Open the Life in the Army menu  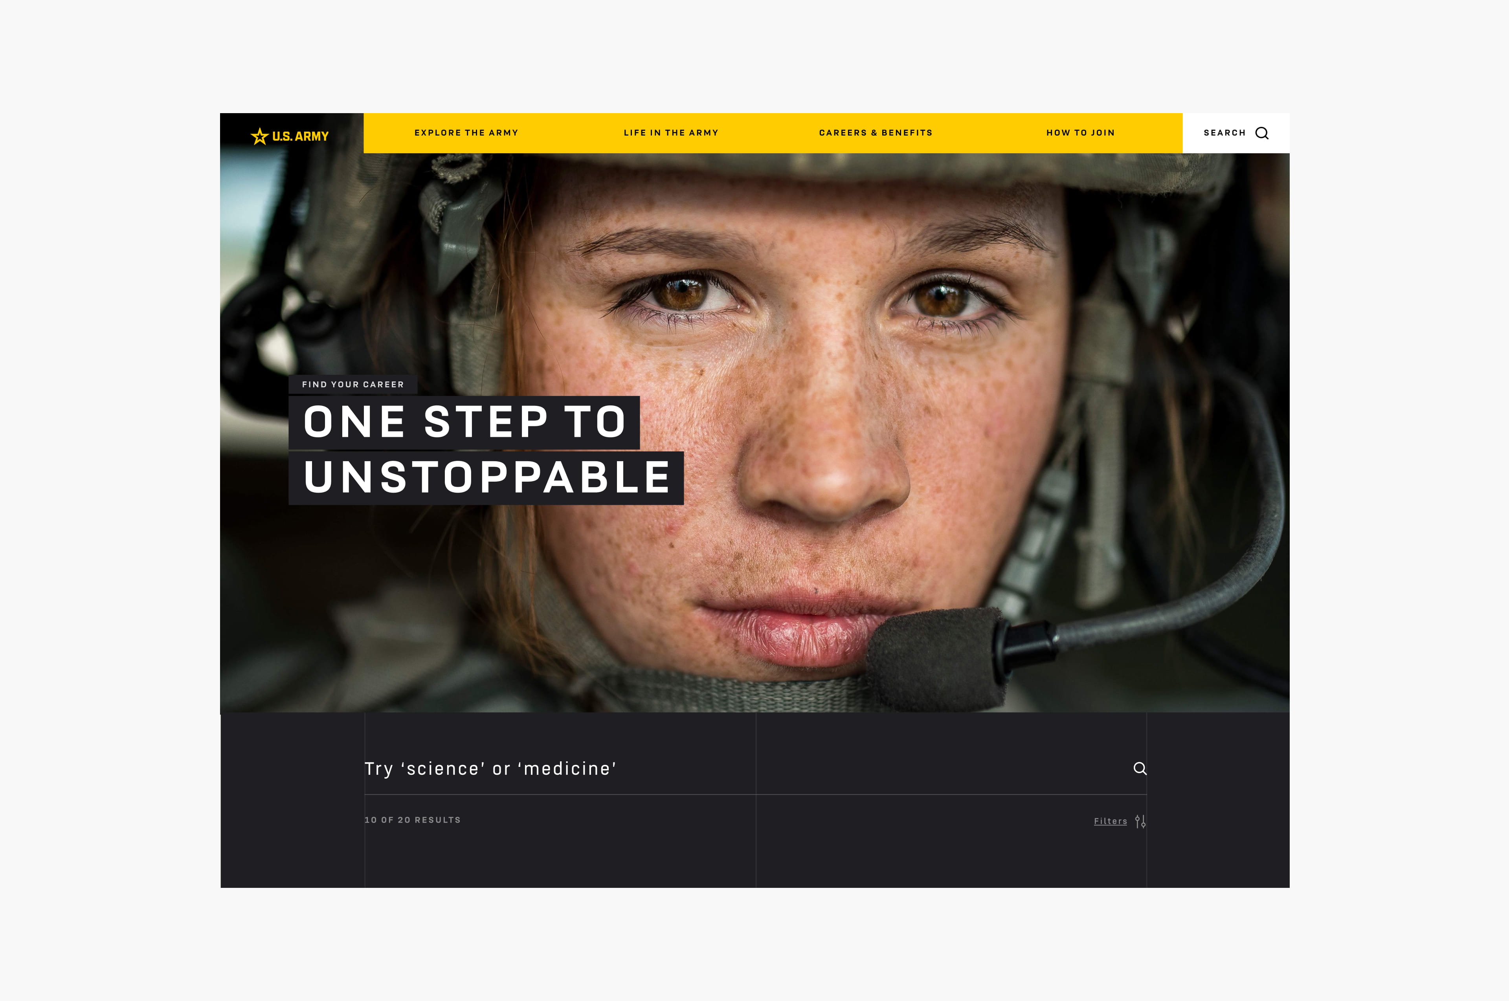coord(671,133)
